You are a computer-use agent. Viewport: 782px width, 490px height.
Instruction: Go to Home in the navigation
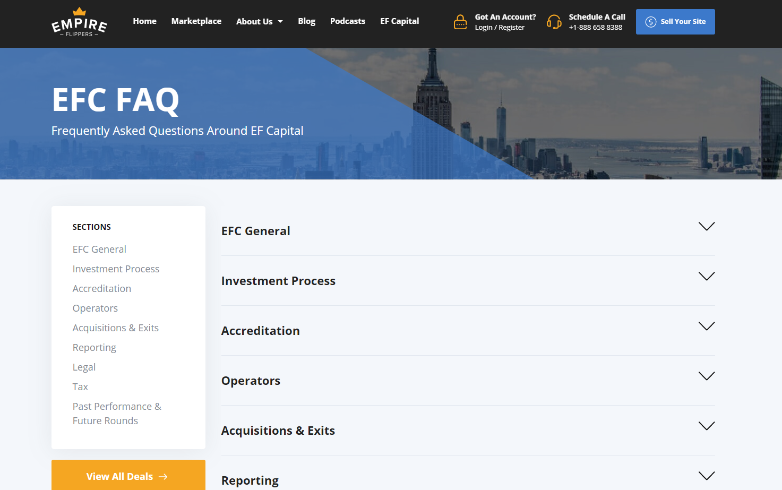144,21
